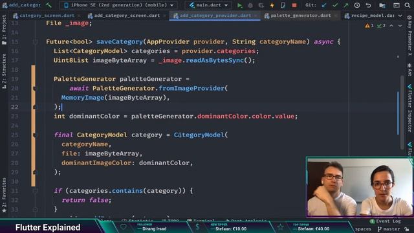
Task: Open the Event Log panel
Action: (386, 221)
